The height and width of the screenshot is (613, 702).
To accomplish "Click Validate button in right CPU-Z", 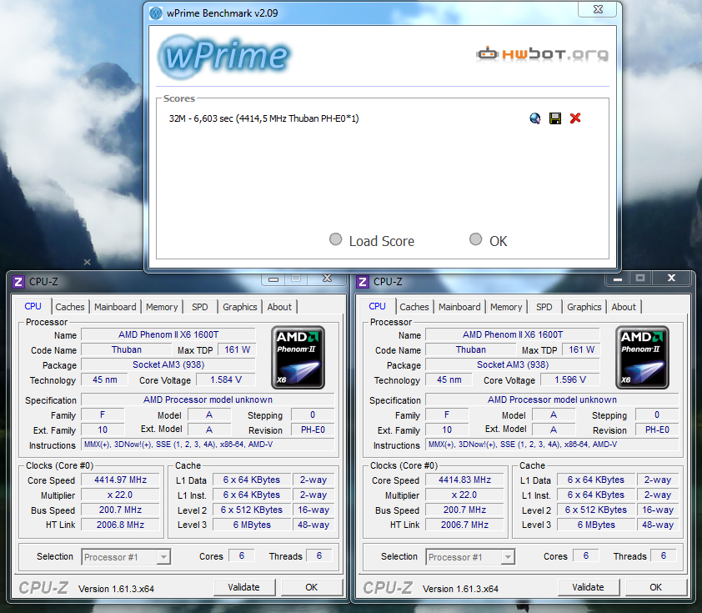I will (x=589, y=587).
